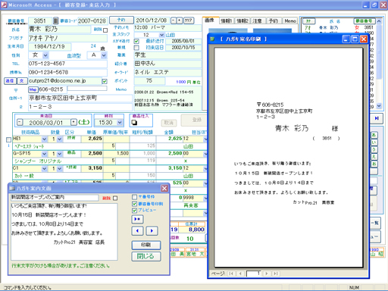Toggle 削除 checkbox in postcard message dialog
The height and width of the screenshot is (291, 388).
tap(115, 198)
